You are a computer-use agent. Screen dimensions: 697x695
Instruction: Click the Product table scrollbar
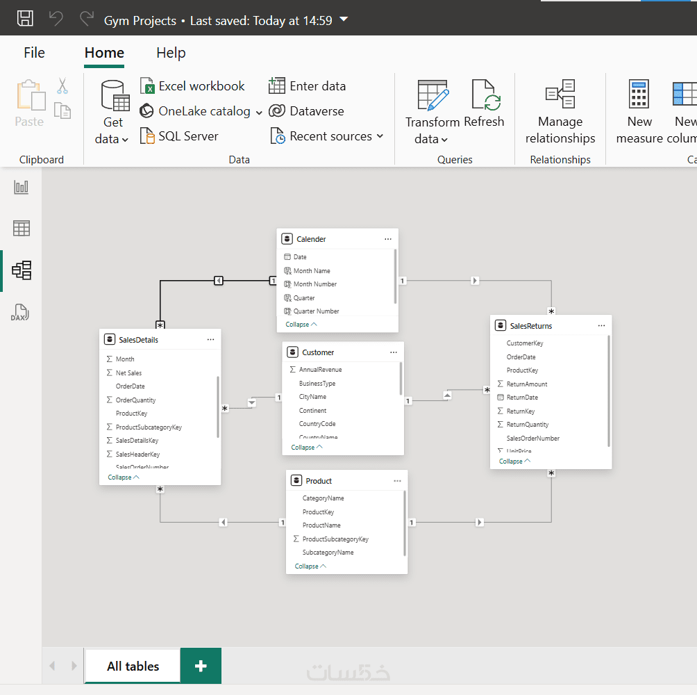(x=405, y=523)
